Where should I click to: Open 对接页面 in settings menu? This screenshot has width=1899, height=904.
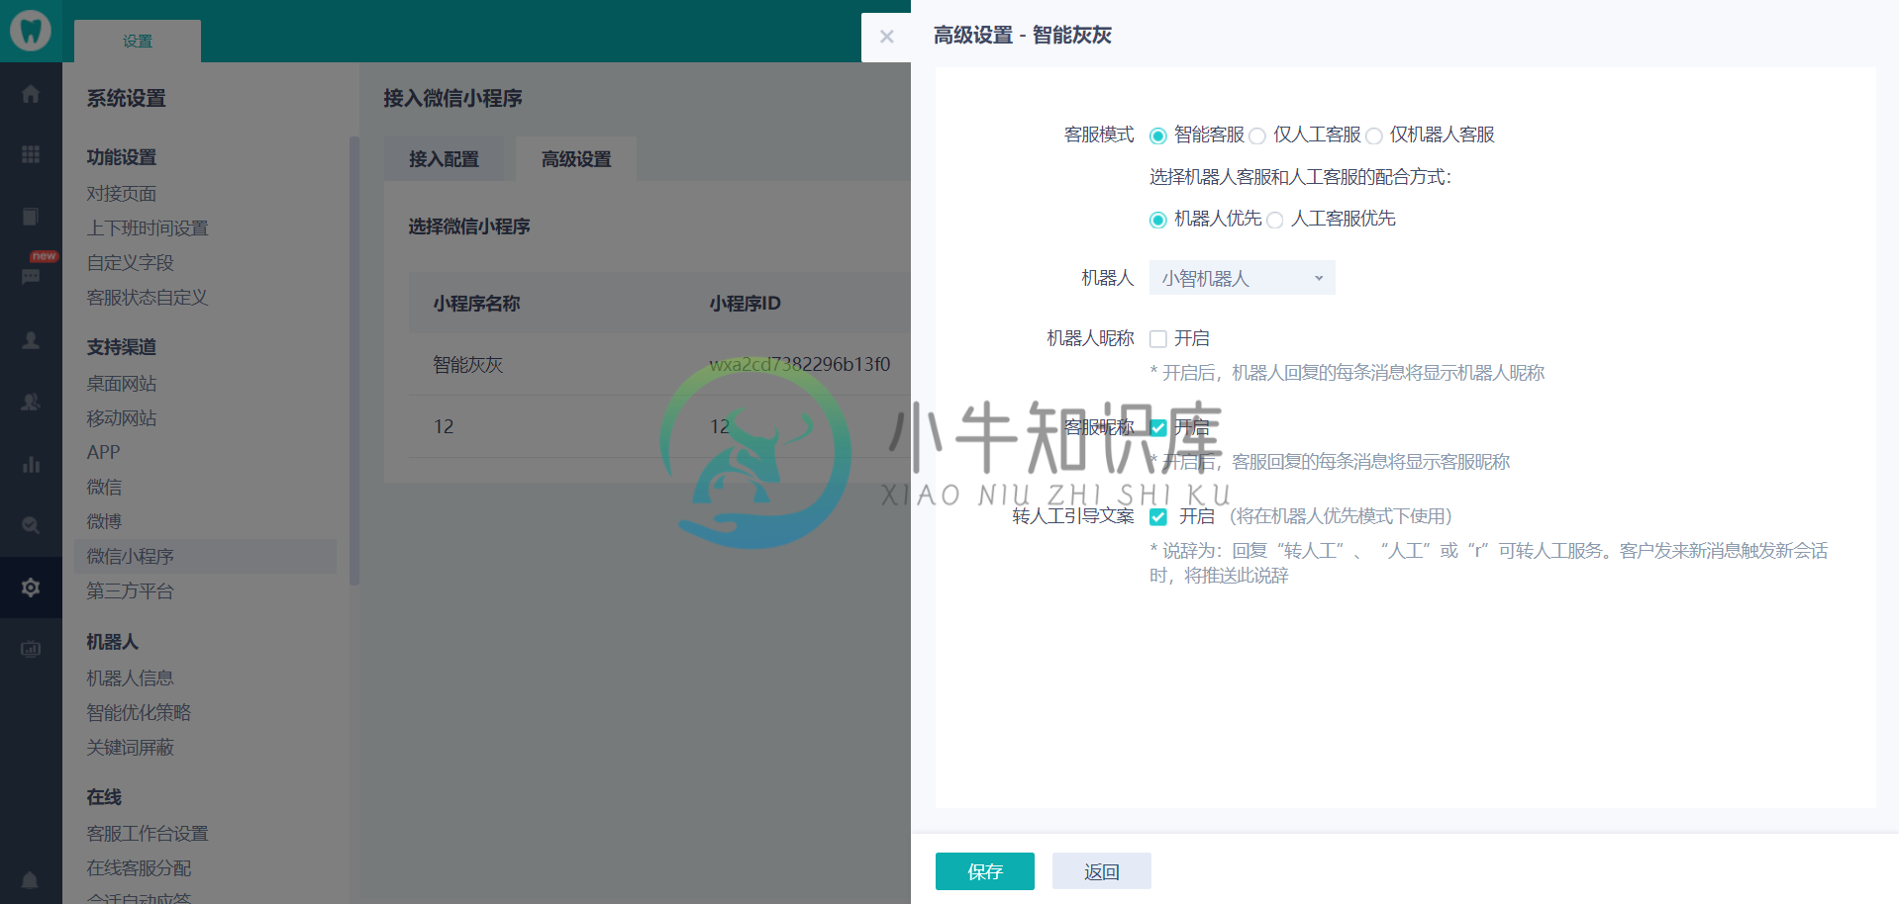[x=122, y=194]
